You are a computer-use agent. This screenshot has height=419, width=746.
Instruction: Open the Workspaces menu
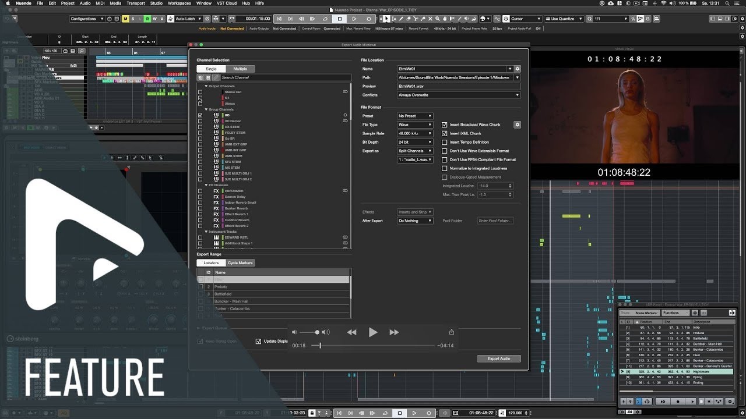click(x=180, y=3)
